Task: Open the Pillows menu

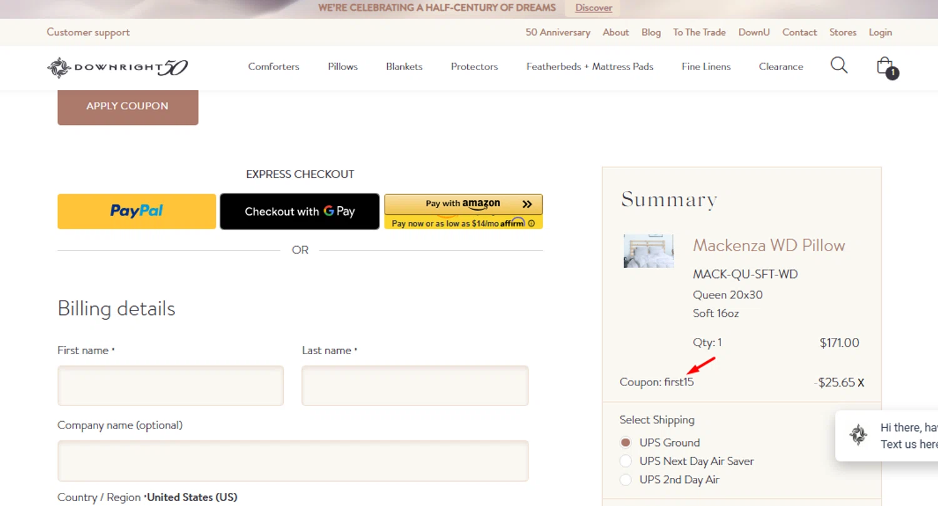Action: (x=343, y=66)
